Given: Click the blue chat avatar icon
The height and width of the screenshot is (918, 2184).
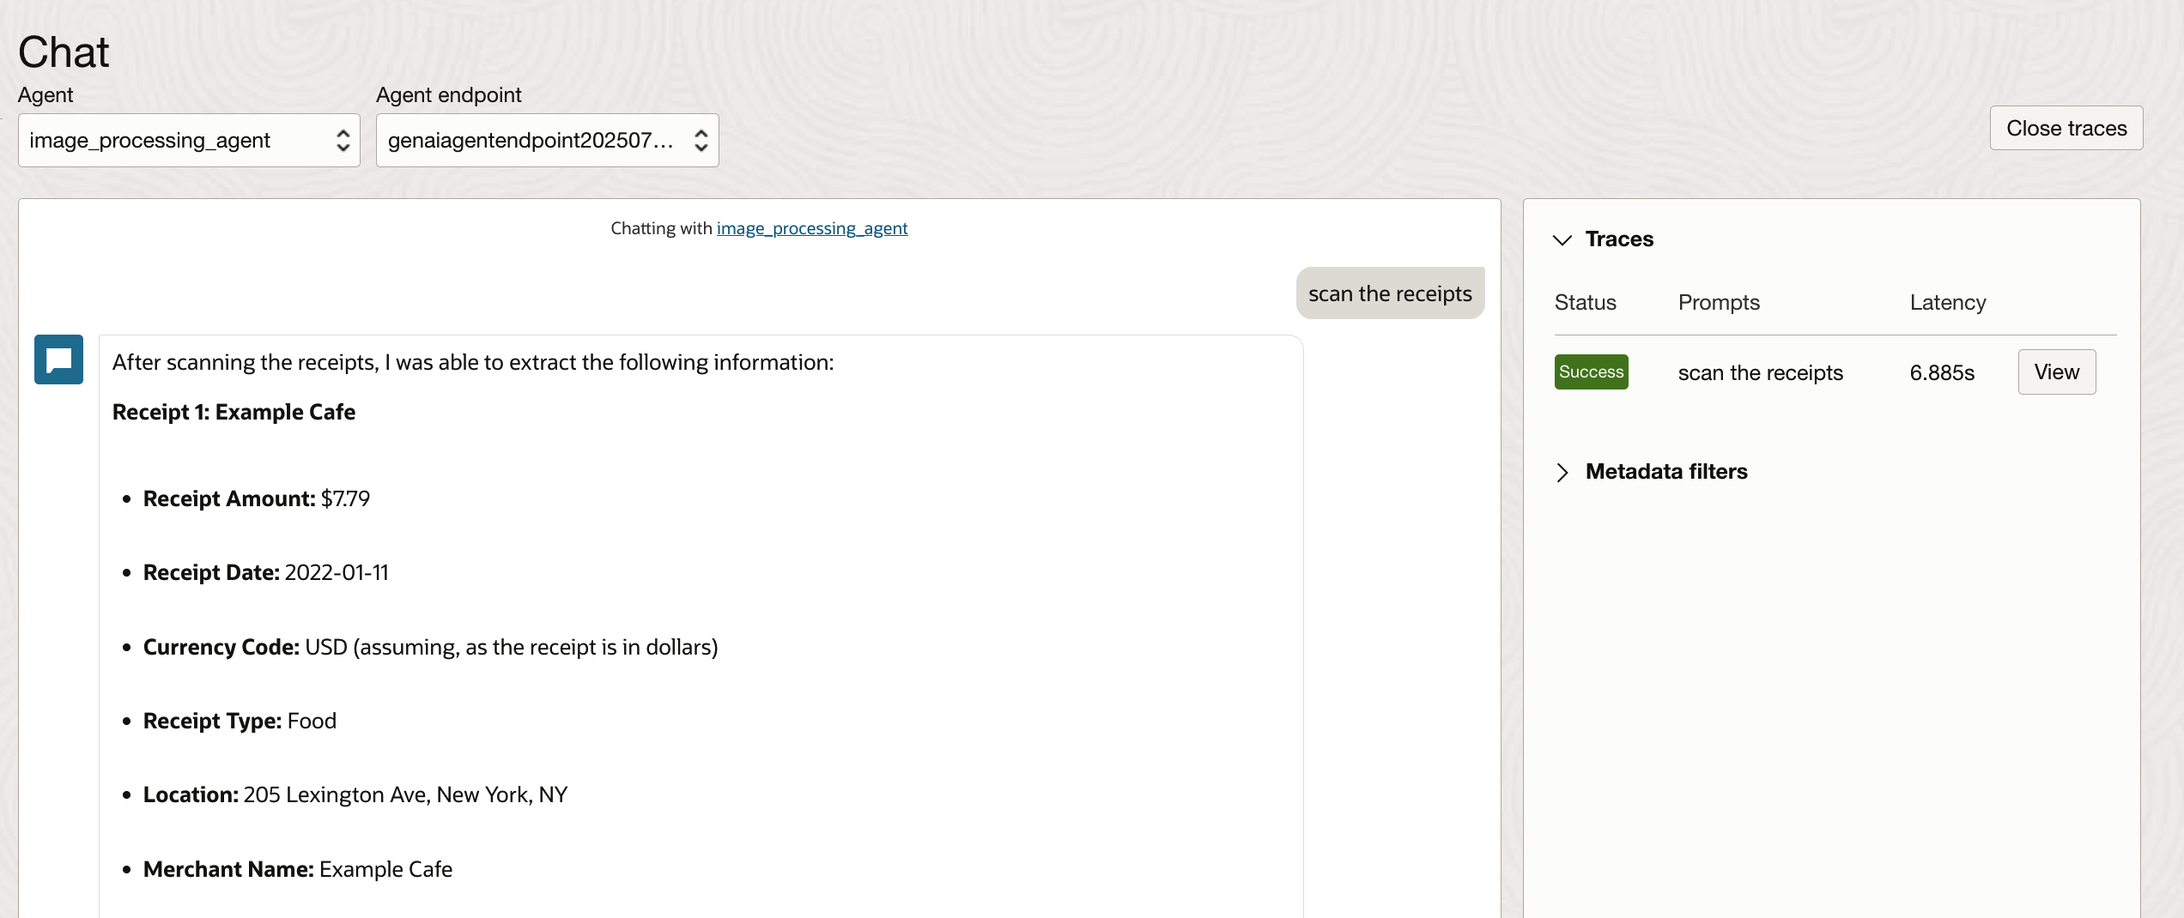Looking at the screenshot, I should (58, 359).
